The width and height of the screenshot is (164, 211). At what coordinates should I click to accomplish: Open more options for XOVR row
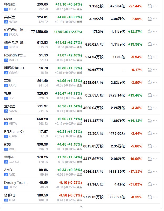[155, 133]
